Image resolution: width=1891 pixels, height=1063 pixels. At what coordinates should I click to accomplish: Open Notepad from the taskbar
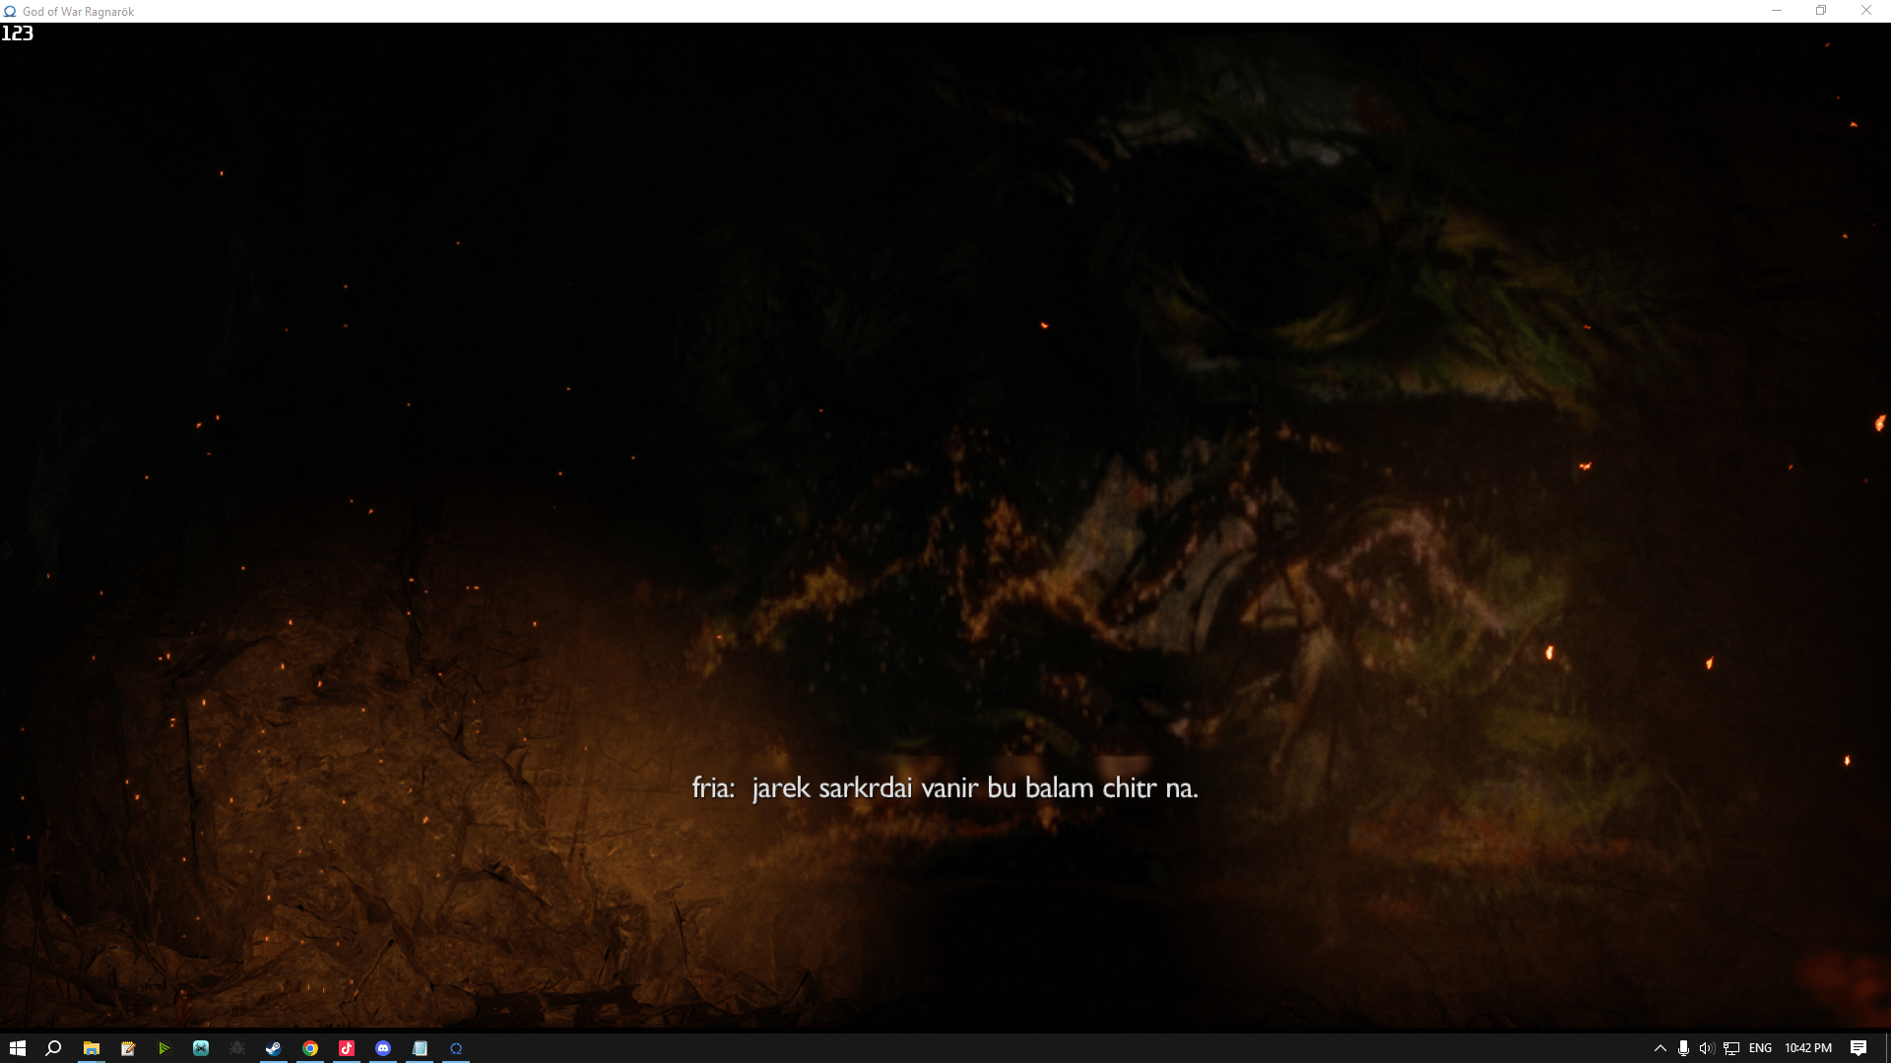419,1048
